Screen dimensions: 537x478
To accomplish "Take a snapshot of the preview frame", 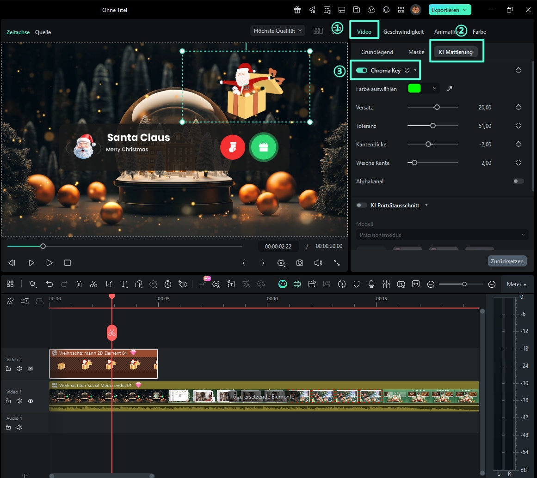I will [300, 263].
